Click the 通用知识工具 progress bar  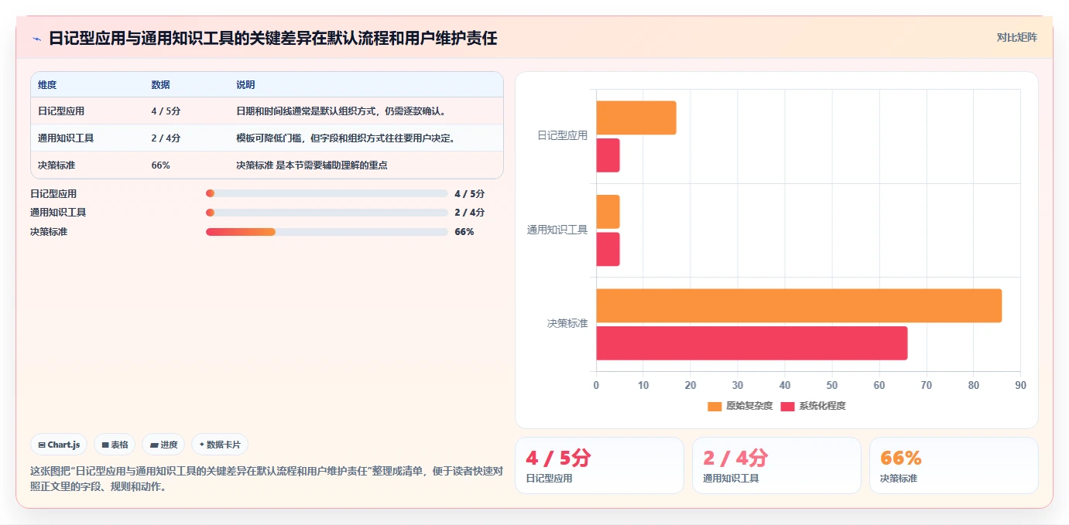(x=327, y=213)
